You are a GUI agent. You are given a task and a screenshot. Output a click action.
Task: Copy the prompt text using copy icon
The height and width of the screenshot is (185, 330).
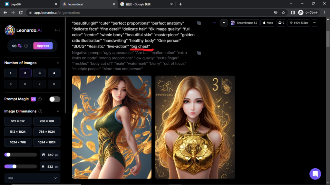(199, 23)
